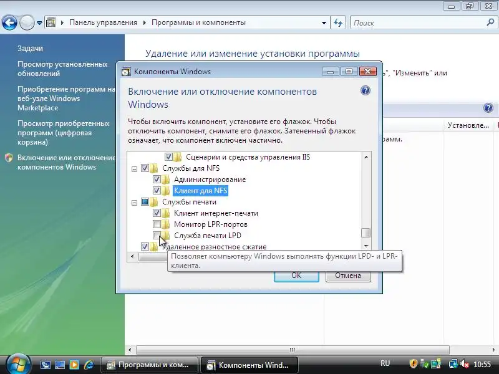This screenshot has width=499, height=374.
Task: Click the 10:55 system clock
Action: pyautogui.click(x=482, y=364)
